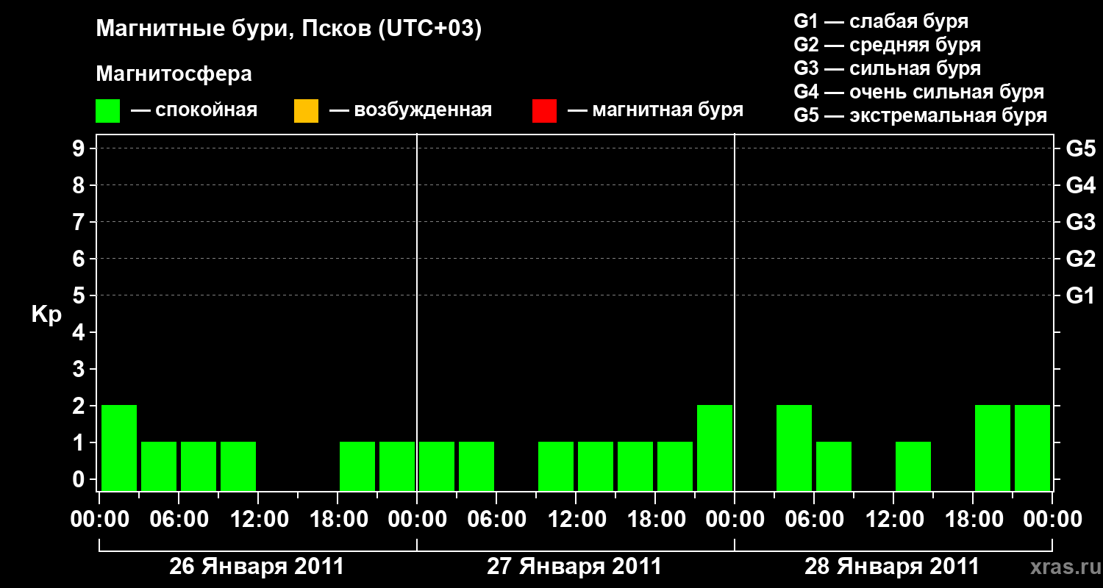Click the right-axis G5 tick label
Viewport: 1103px width, 588px height.
click(x=1081, y=148)
